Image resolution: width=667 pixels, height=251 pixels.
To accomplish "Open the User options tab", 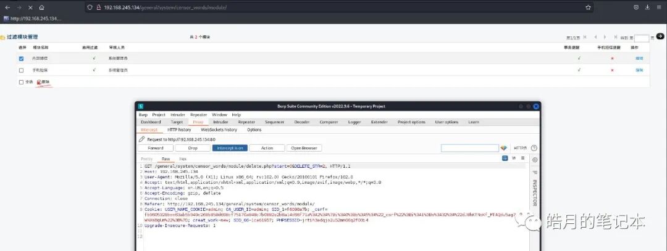I will coord(447,122).
